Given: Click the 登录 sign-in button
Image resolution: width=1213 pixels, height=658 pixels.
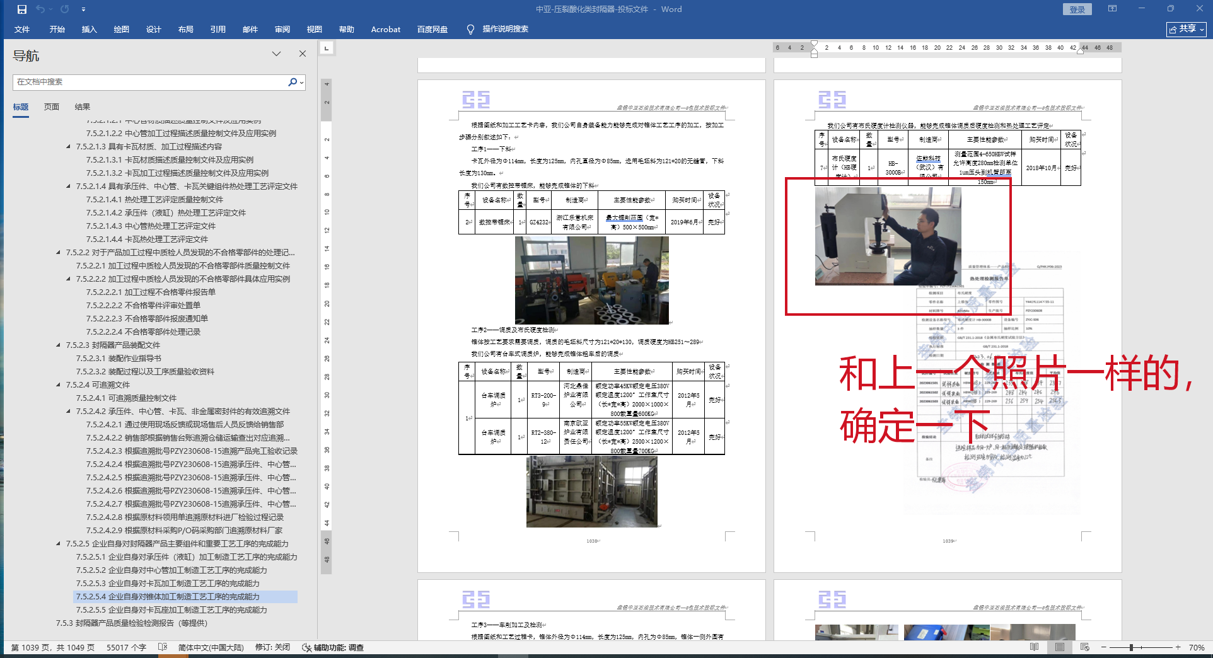Looking at the screenshot, I should (1077, 9).
